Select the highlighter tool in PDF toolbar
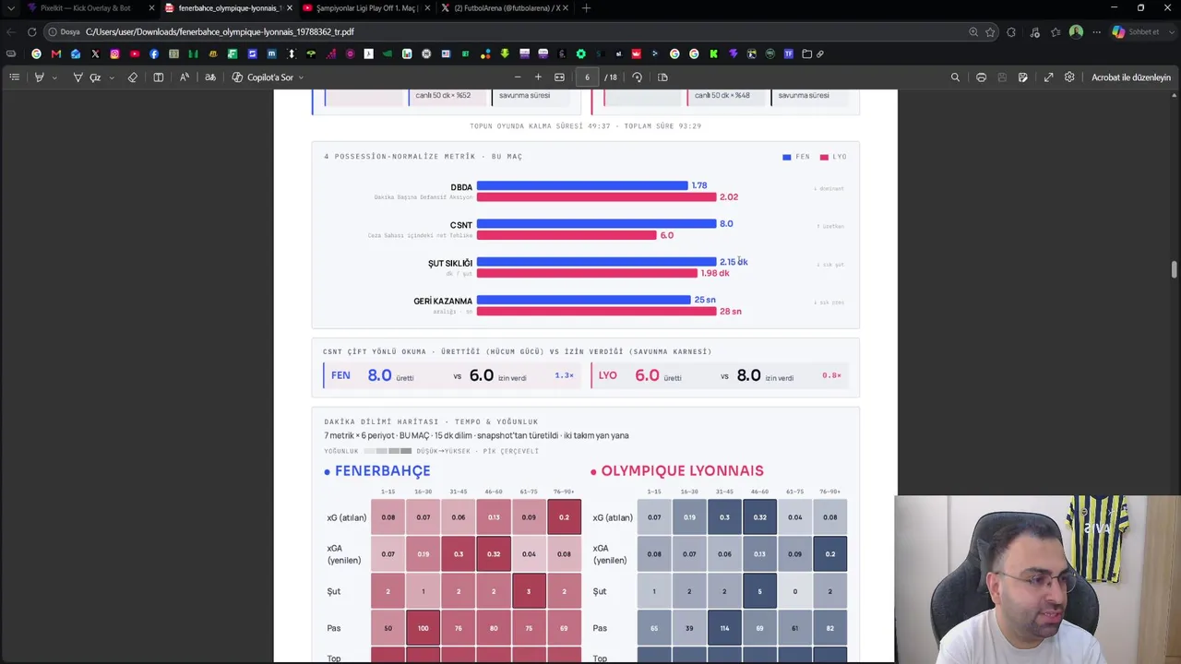Viewport: 1181px width, 664px height. coord(39,77)
